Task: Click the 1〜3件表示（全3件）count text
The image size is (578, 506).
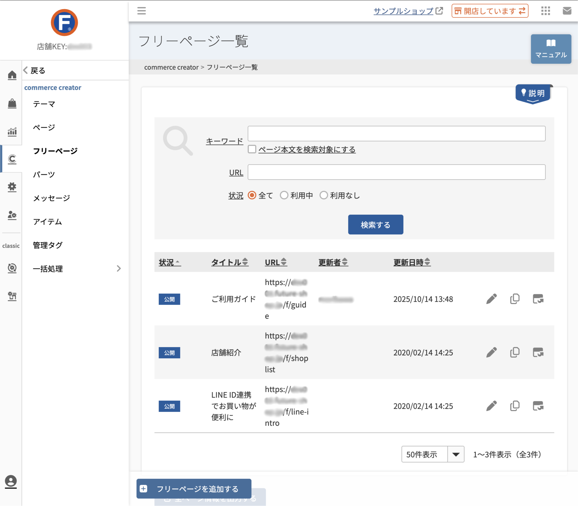Action: (507, 454)
